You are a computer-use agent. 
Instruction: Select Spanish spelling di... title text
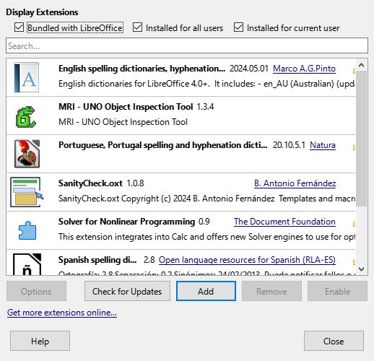pyautogui.click(x=97, y=260)
